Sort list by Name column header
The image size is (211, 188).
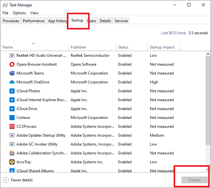click(35, 46)
